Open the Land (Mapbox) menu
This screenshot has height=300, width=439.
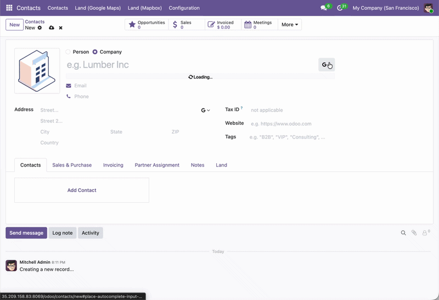pos(145,8)
